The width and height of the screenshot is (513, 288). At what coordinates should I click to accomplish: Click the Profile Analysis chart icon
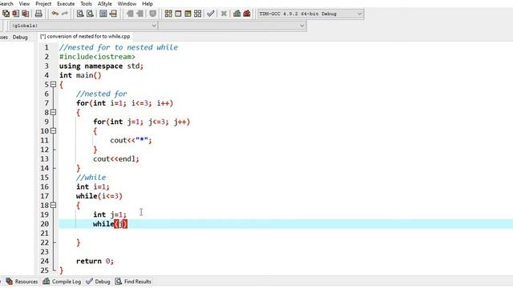pyautogui.click(x=237, y=14)
